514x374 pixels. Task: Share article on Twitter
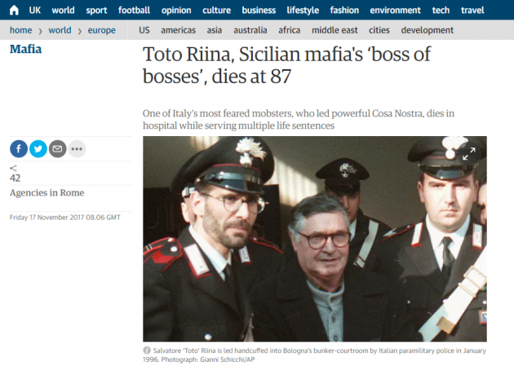pos(38,148)
